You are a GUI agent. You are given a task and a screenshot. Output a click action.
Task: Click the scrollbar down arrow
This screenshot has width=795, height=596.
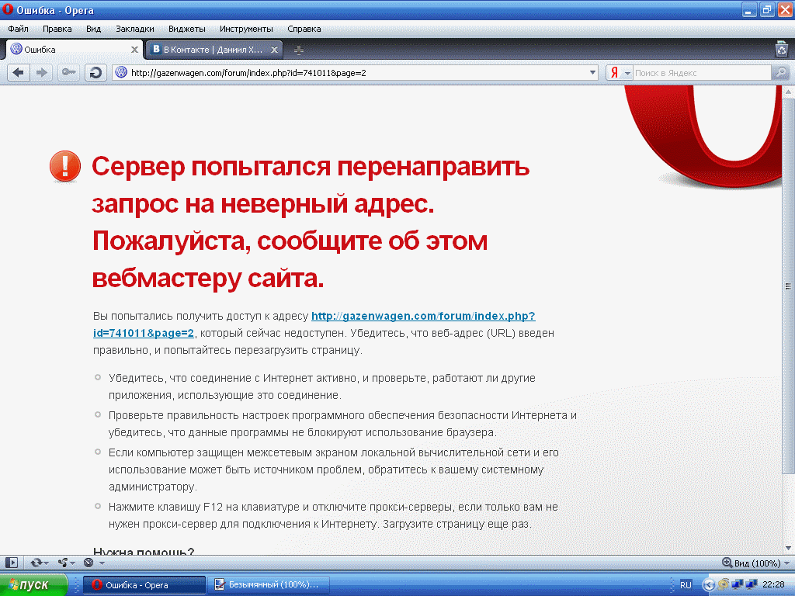click(x=788, y=549)
